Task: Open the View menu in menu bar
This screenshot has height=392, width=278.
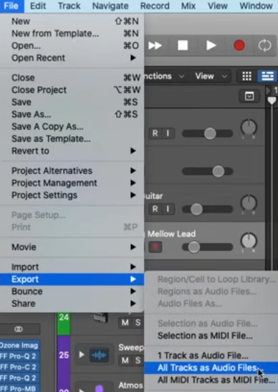Action: pos(218,6)
